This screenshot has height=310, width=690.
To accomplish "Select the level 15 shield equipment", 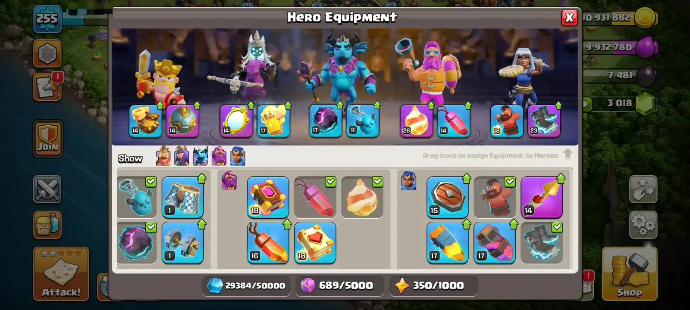I will tap(448, 197).
